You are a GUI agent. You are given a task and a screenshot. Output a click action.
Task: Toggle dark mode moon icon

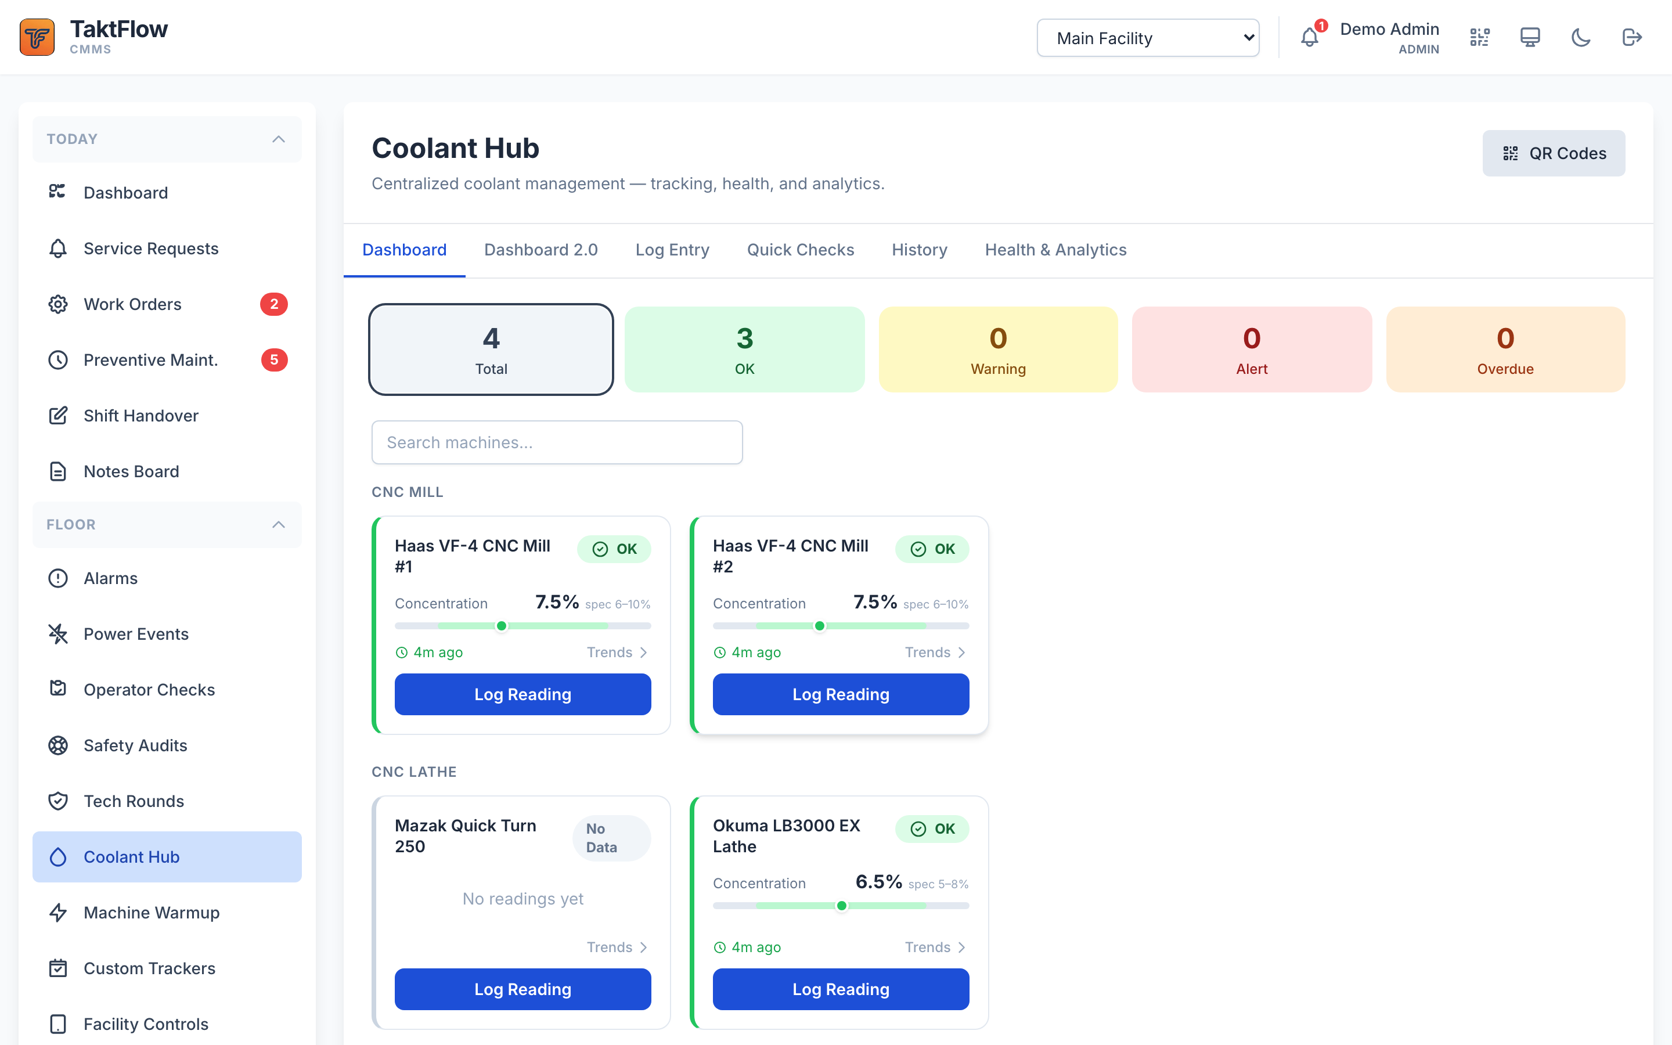point(1581,37)
